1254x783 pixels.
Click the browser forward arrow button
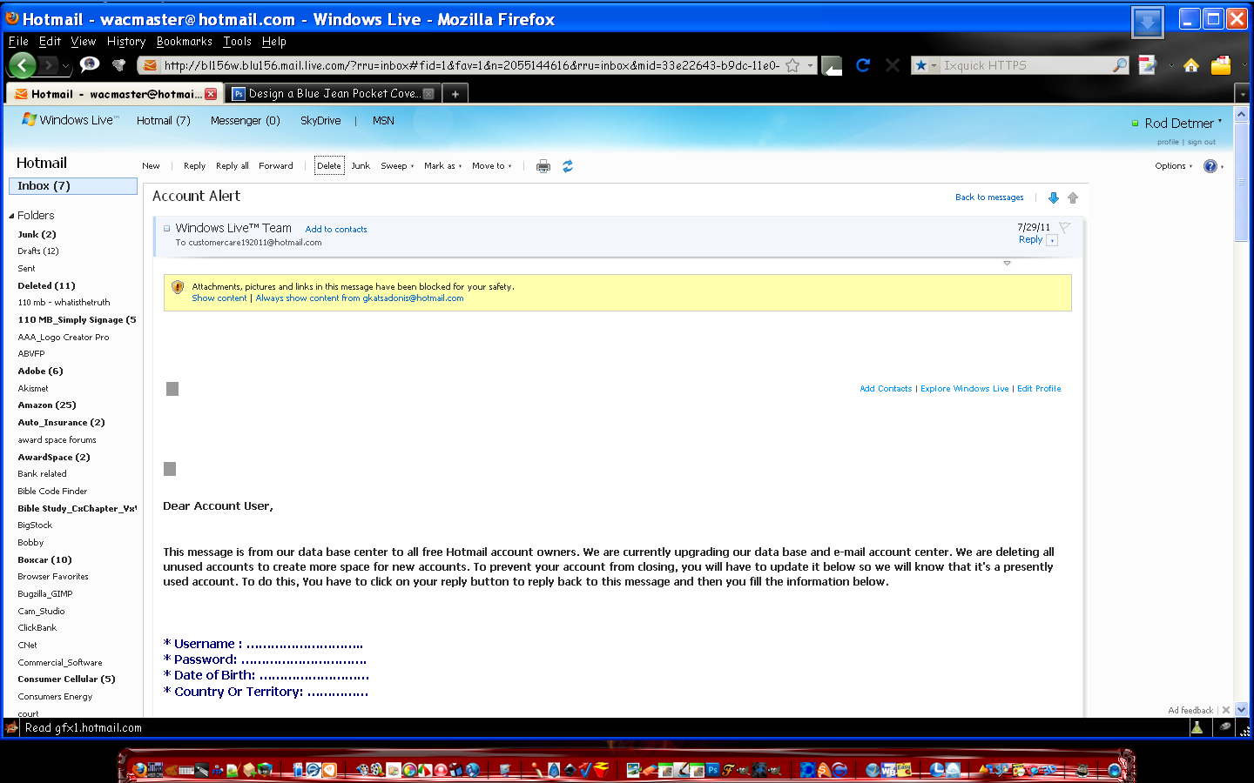pos(49,65)
